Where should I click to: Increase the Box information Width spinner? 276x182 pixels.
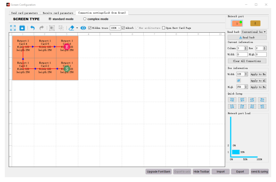coord(246,73)
